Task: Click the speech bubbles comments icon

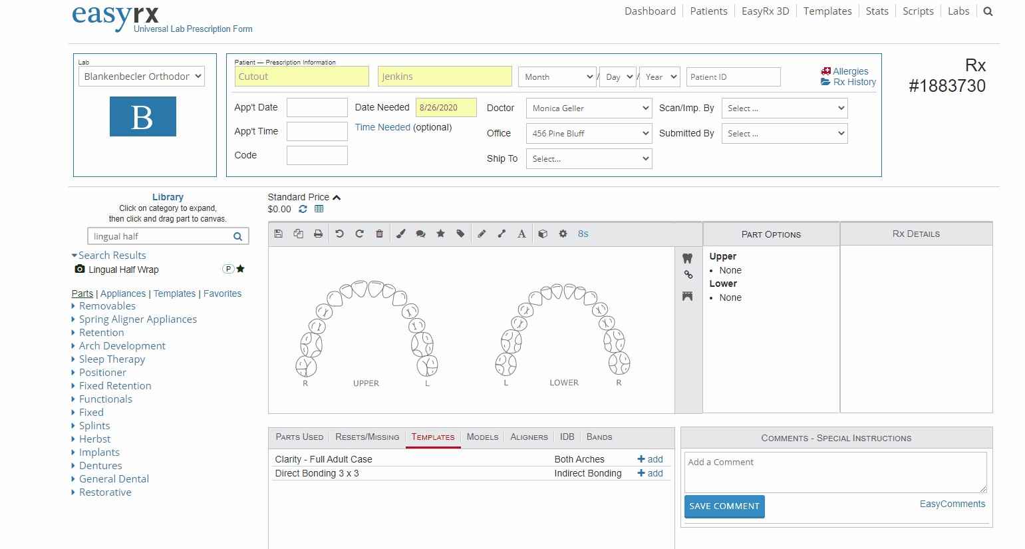Action: click(x=421, y=234)
